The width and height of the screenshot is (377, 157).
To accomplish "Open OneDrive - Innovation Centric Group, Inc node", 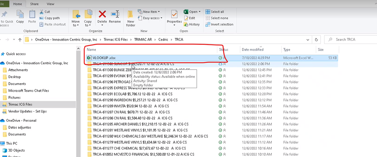I will [x=34, y=63].
